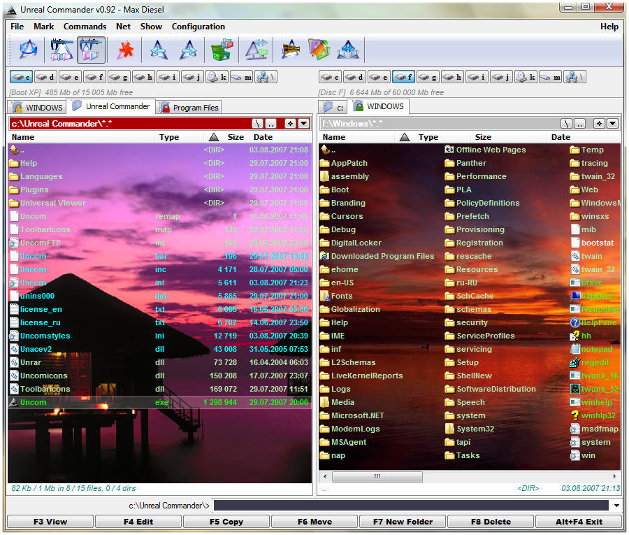The height and width of the screenshot is (535, 629).
Task: Switch to the Program Files tab
Action: click(189, 108)
